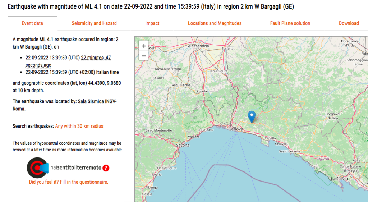Click Alessandria label on the map
The width and height of the screenshot is (368, 202).
199,46
